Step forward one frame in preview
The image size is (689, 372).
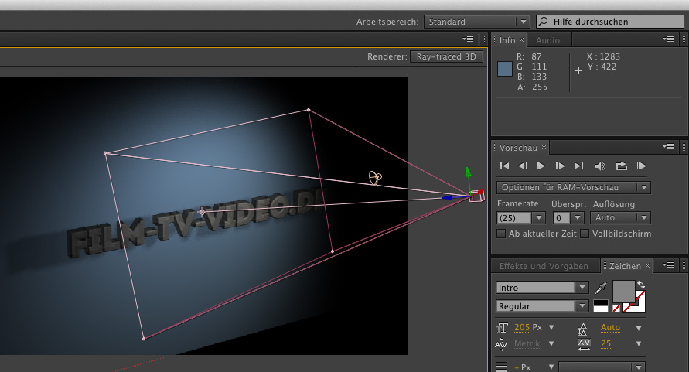tap(560, 166)
